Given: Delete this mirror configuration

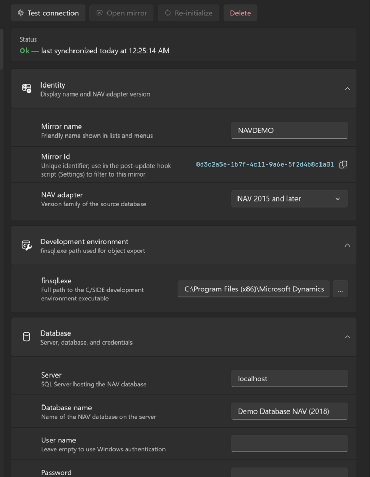Looking at the screenshot, I should pyautogui.click(x=240, y=13).
